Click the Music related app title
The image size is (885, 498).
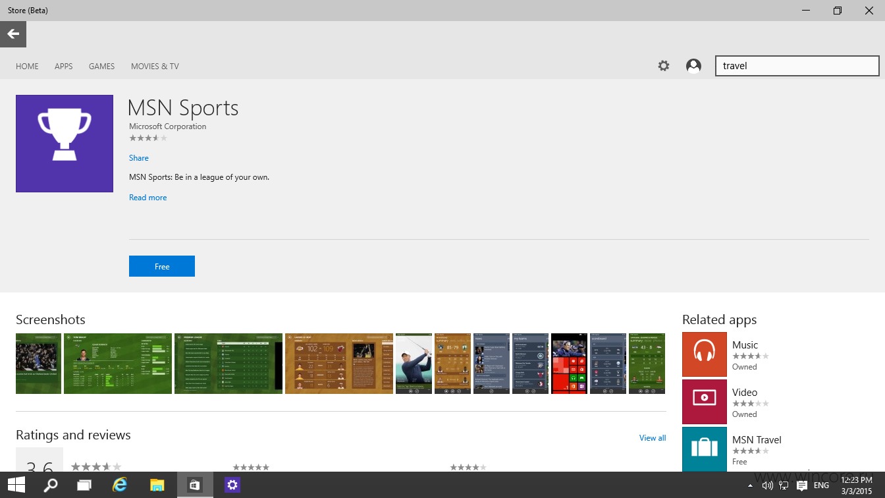tap(745, 345)
